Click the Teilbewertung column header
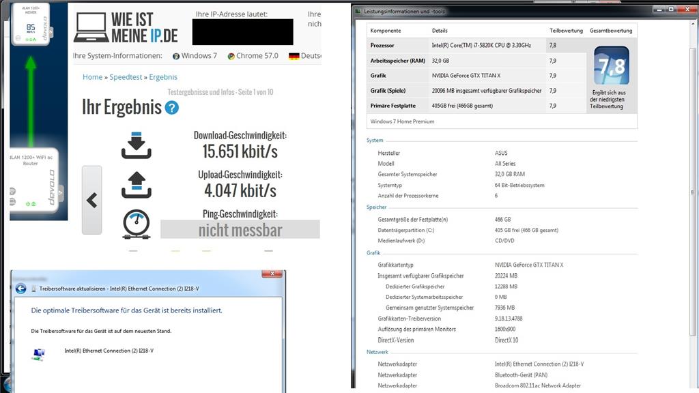This screenshot has width=699, height=393. pos(566,31)
